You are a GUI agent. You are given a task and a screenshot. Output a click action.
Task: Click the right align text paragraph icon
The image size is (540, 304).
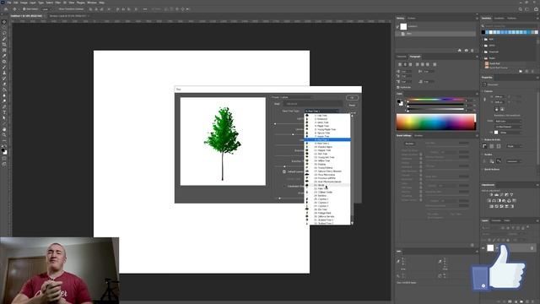[410, 64]
